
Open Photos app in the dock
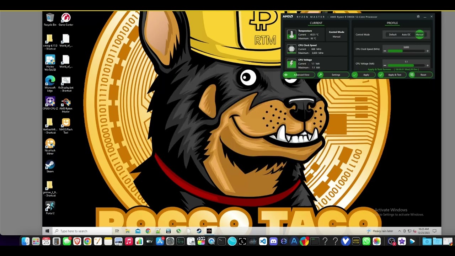(376, 241)
